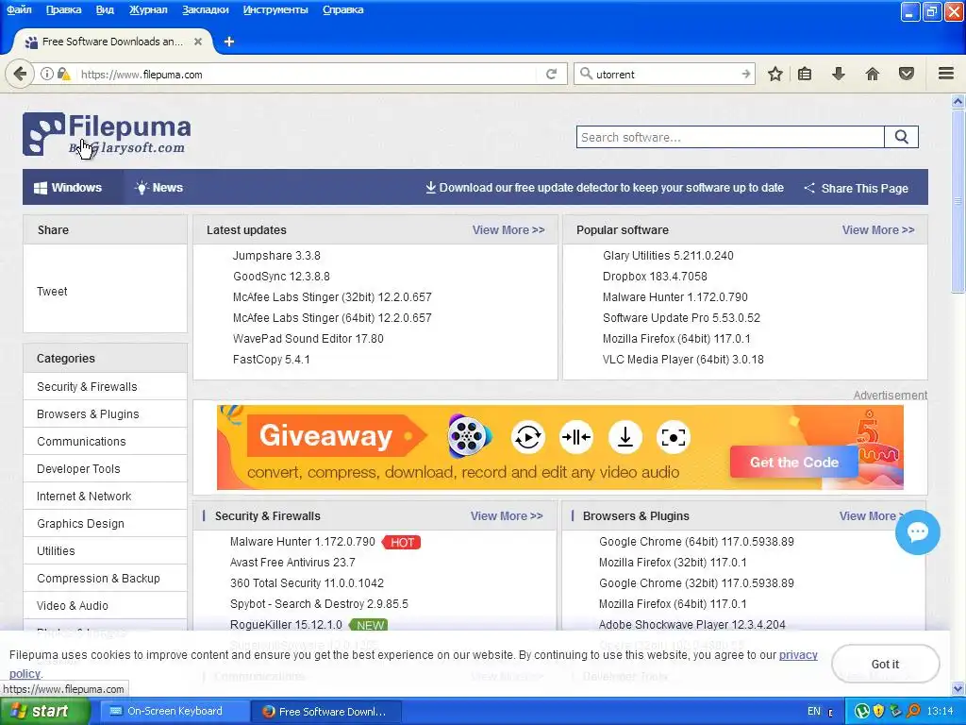Open the Правка menu
966x725 pixels.
click(x=63, y=9)
